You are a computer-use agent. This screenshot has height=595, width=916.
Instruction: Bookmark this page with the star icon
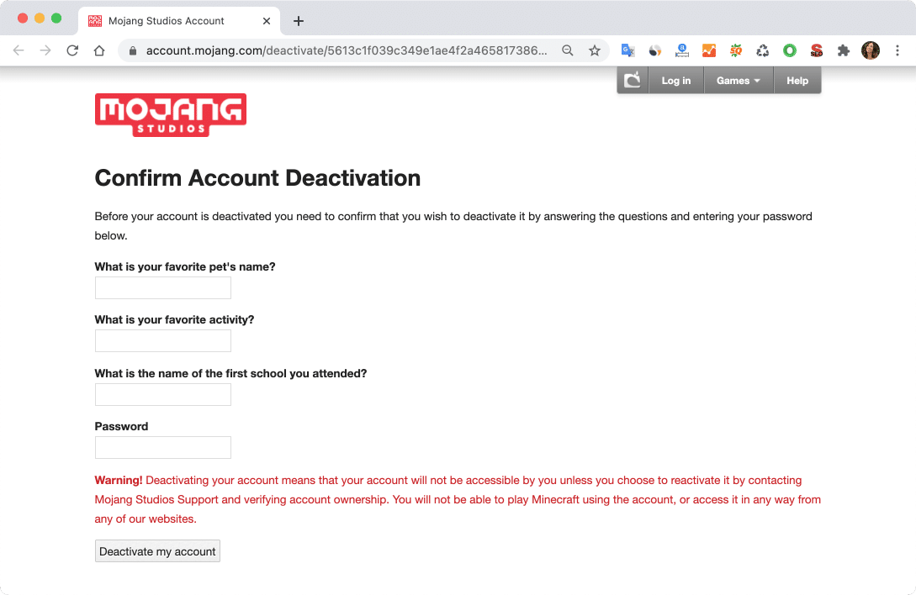tap(594, 50)
